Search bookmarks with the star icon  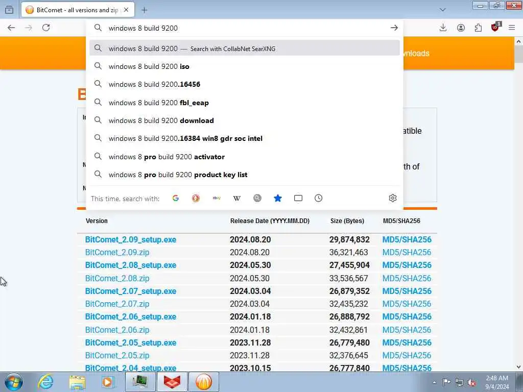[277, 199]
